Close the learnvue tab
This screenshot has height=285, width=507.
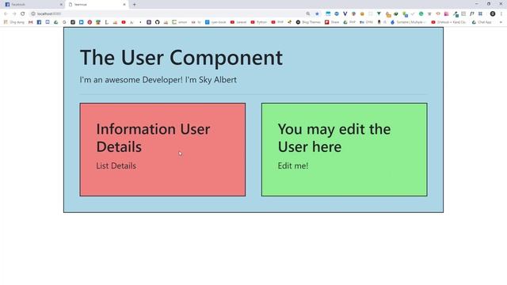[124, 5]
